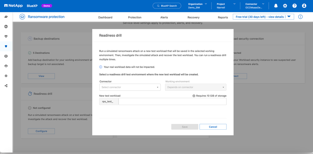
Task: Click the new test workload name field
Action: pos(172,102)
